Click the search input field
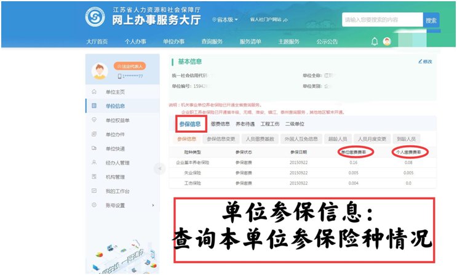 [381, 20]
